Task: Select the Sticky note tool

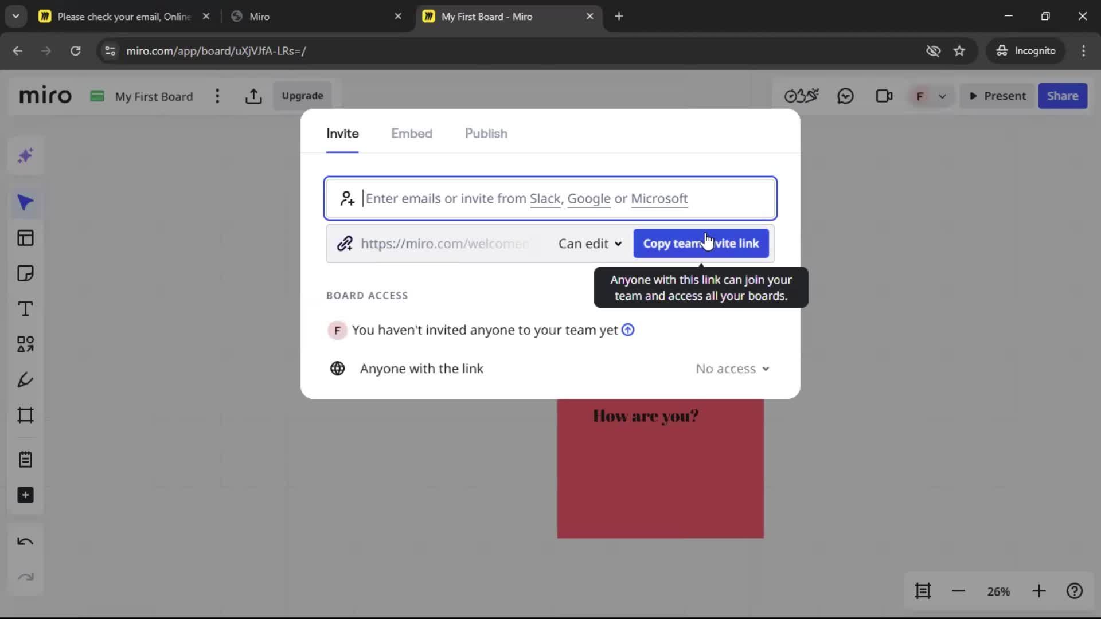Action: point(25,273)
